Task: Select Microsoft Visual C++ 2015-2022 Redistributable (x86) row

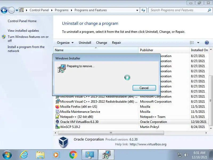Action: pos(131,102)
